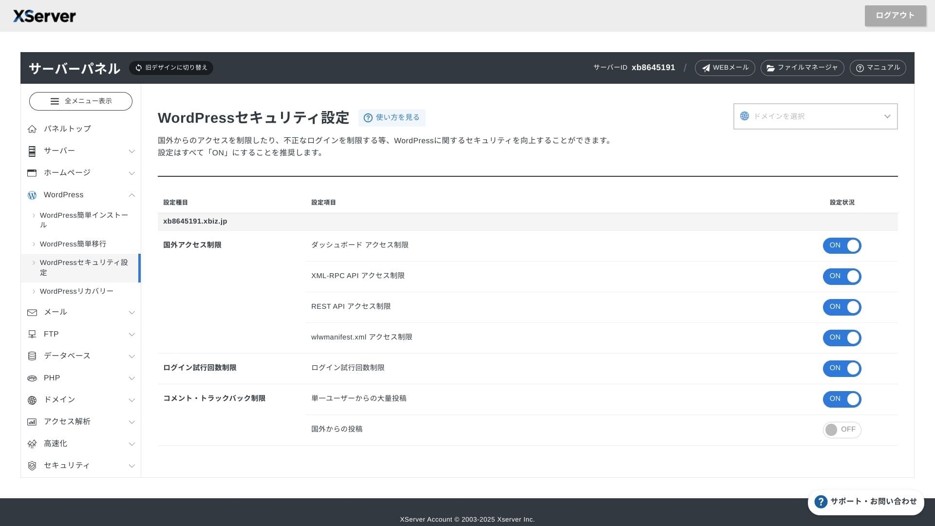
Task: Open マニュアル button
Action: tap(878, 68)
